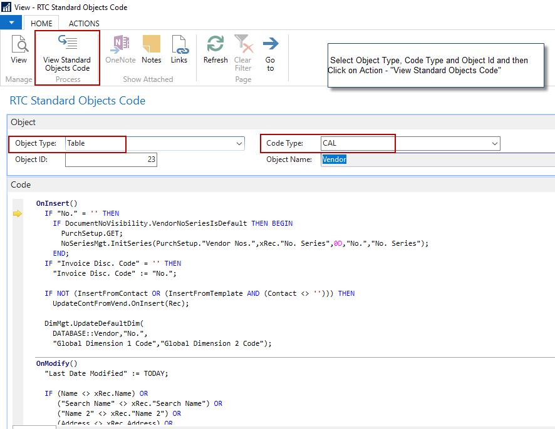Click the DATABASE::Vendor,"No.", line
Image resolution: width=555 pixels, height=429 pixels.
point(100,333)
